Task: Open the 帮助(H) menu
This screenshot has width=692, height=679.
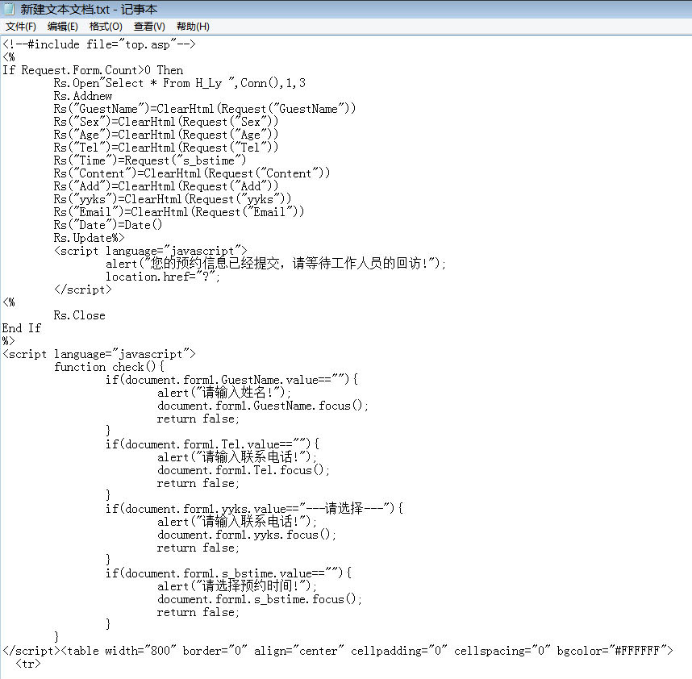Action: [193, 27]
